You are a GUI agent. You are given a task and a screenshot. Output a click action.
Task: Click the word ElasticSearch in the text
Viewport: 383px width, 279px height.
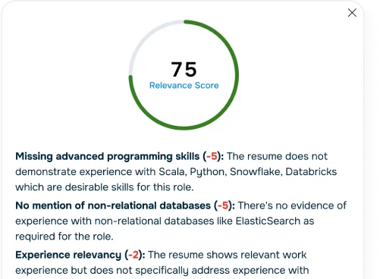click(x=268, y=221)
